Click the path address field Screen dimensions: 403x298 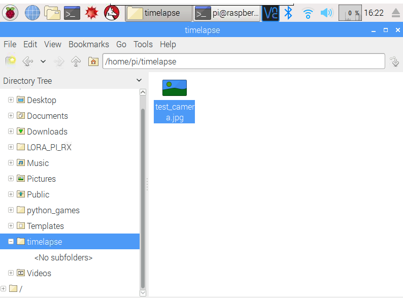[x=244, y=61]
